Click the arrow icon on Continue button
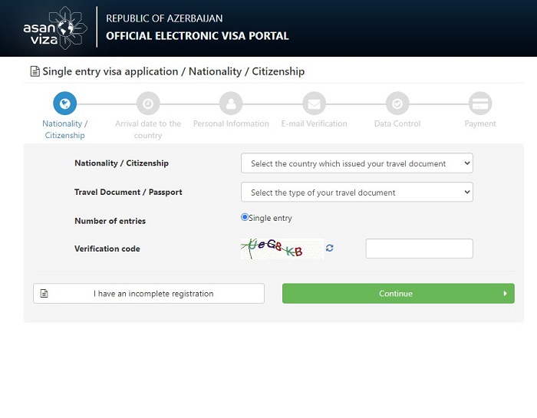 [x=505, y=294]
